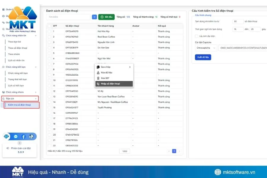267x178 pixels.
Task: Collapse the contact bar with double-chevron button
Action: (20, 143)
